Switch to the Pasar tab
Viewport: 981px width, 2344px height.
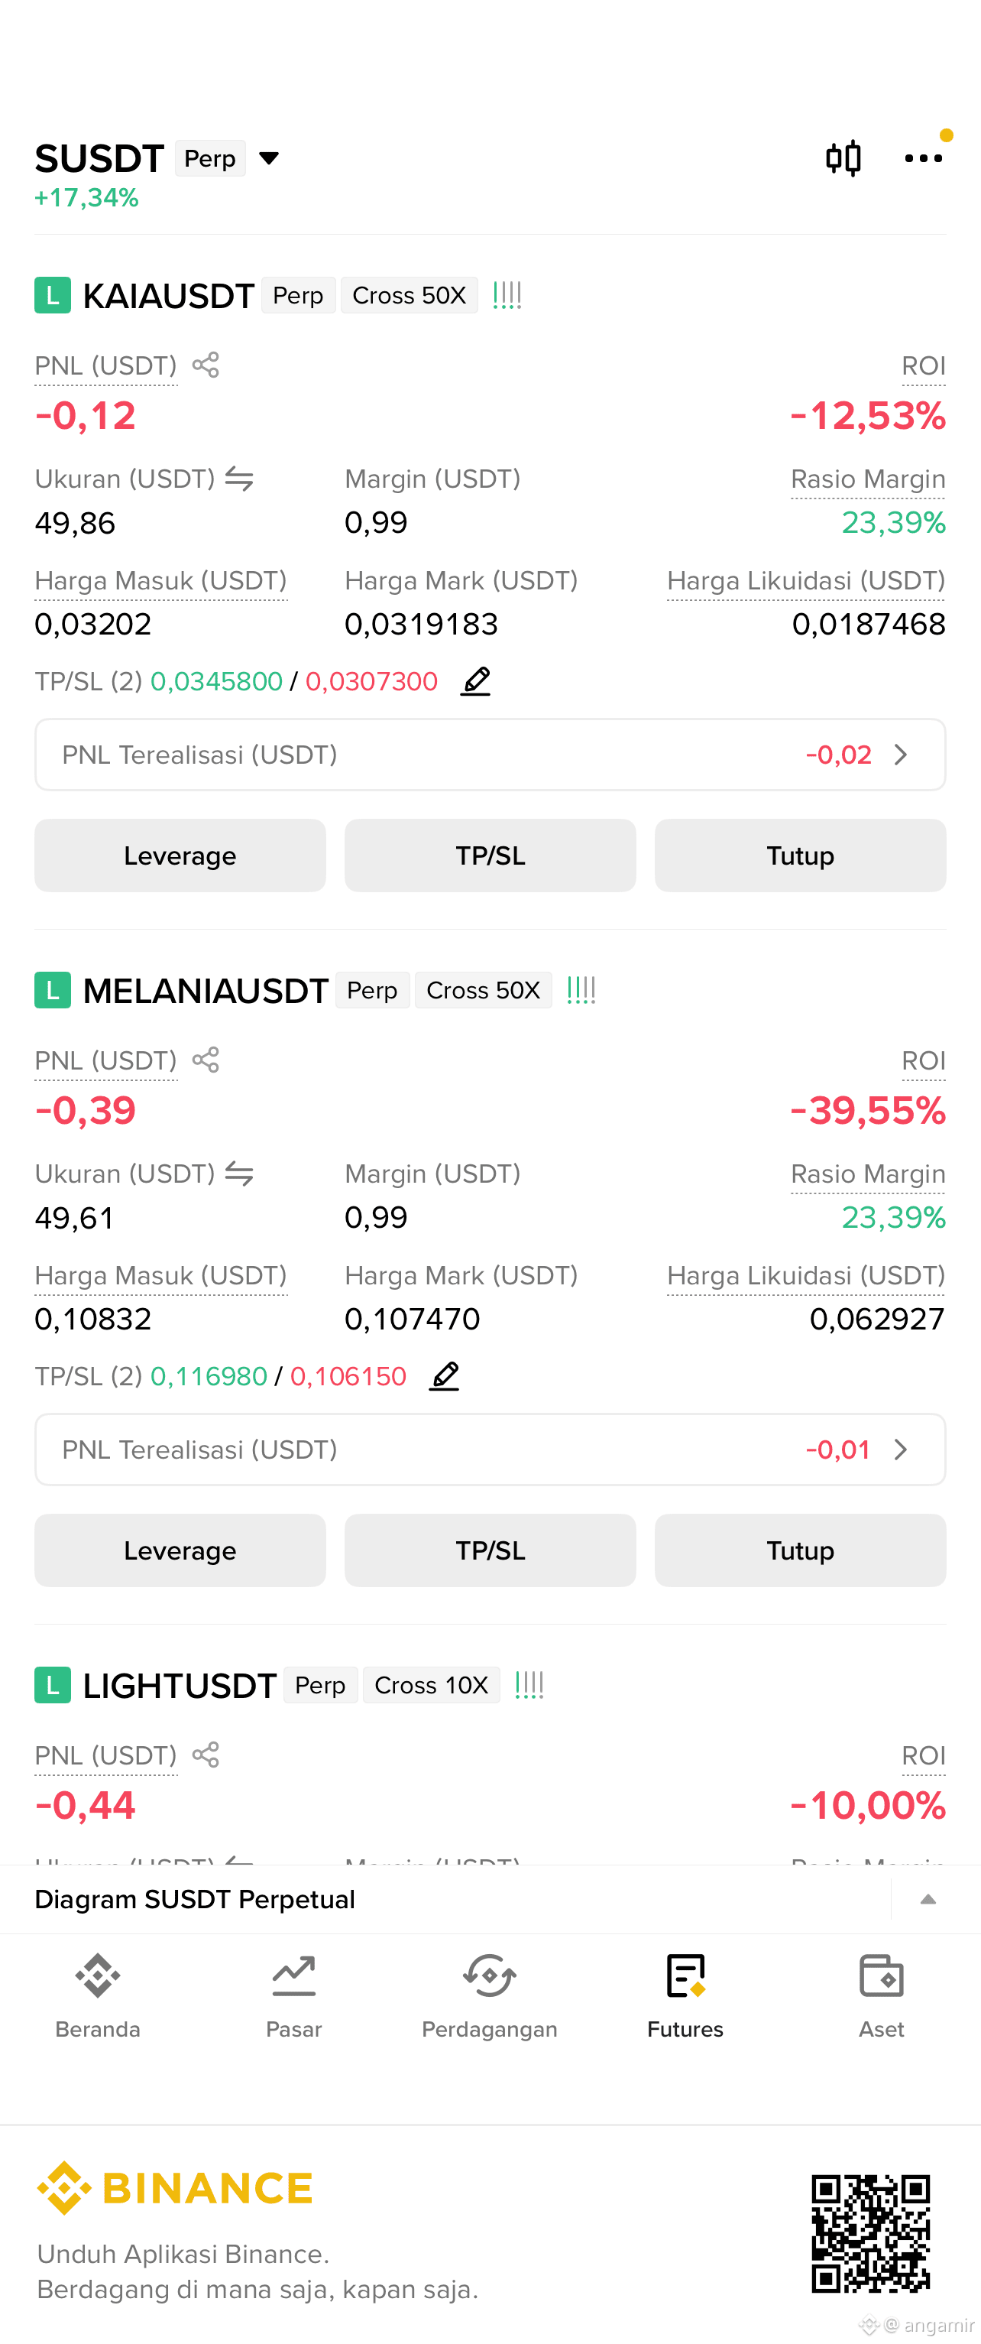tap(293, 1996)
